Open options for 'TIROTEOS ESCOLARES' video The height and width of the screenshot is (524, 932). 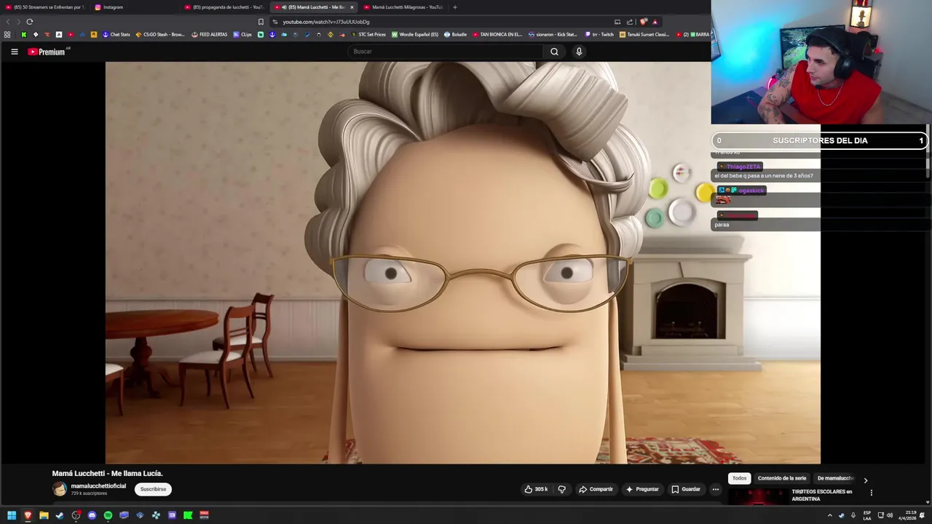point(872,493)
